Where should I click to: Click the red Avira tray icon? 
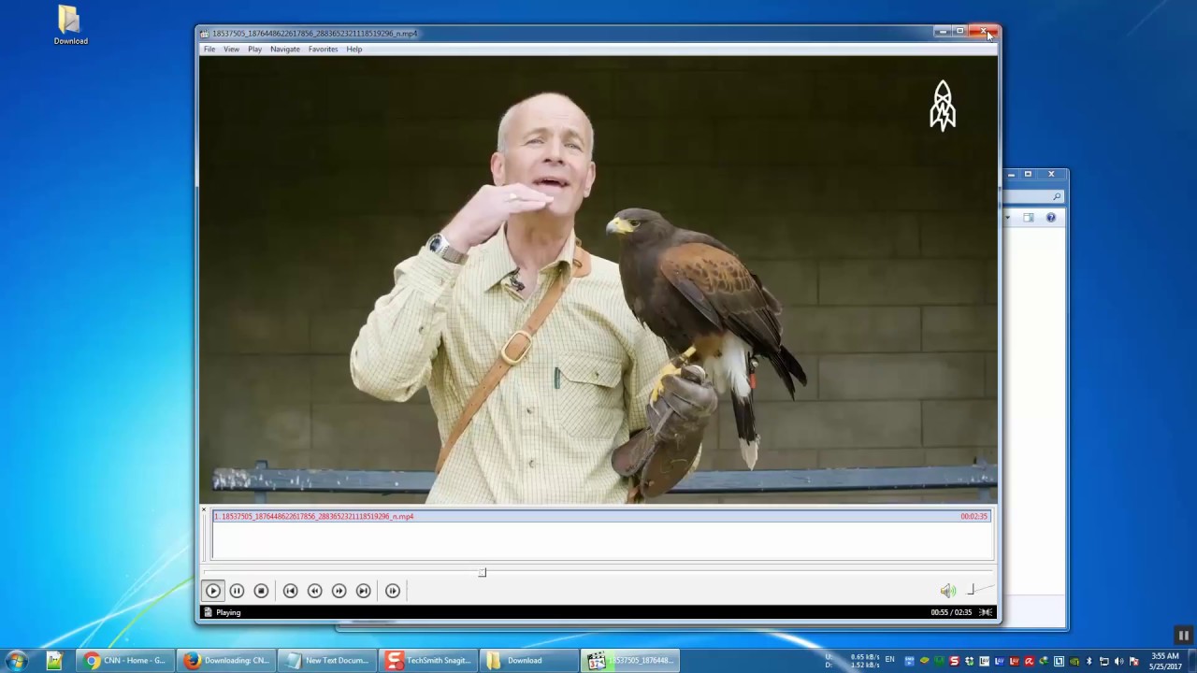click(x=1029, y=661)
